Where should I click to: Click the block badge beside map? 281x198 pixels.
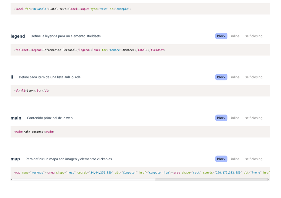[x=221, y=159]
